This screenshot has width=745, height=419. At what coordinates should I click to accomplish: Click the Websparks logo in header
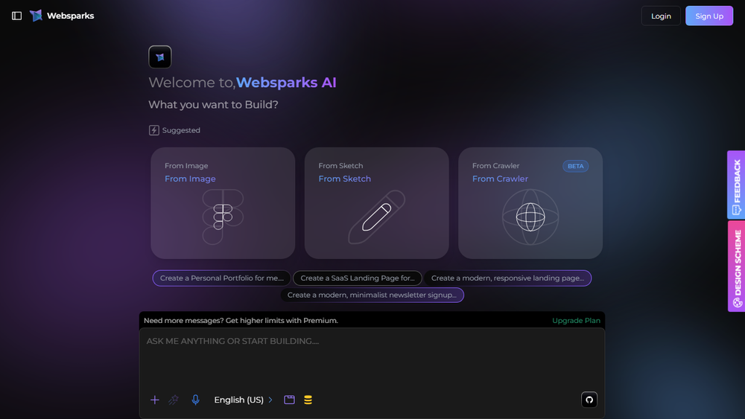coord(36,16)
